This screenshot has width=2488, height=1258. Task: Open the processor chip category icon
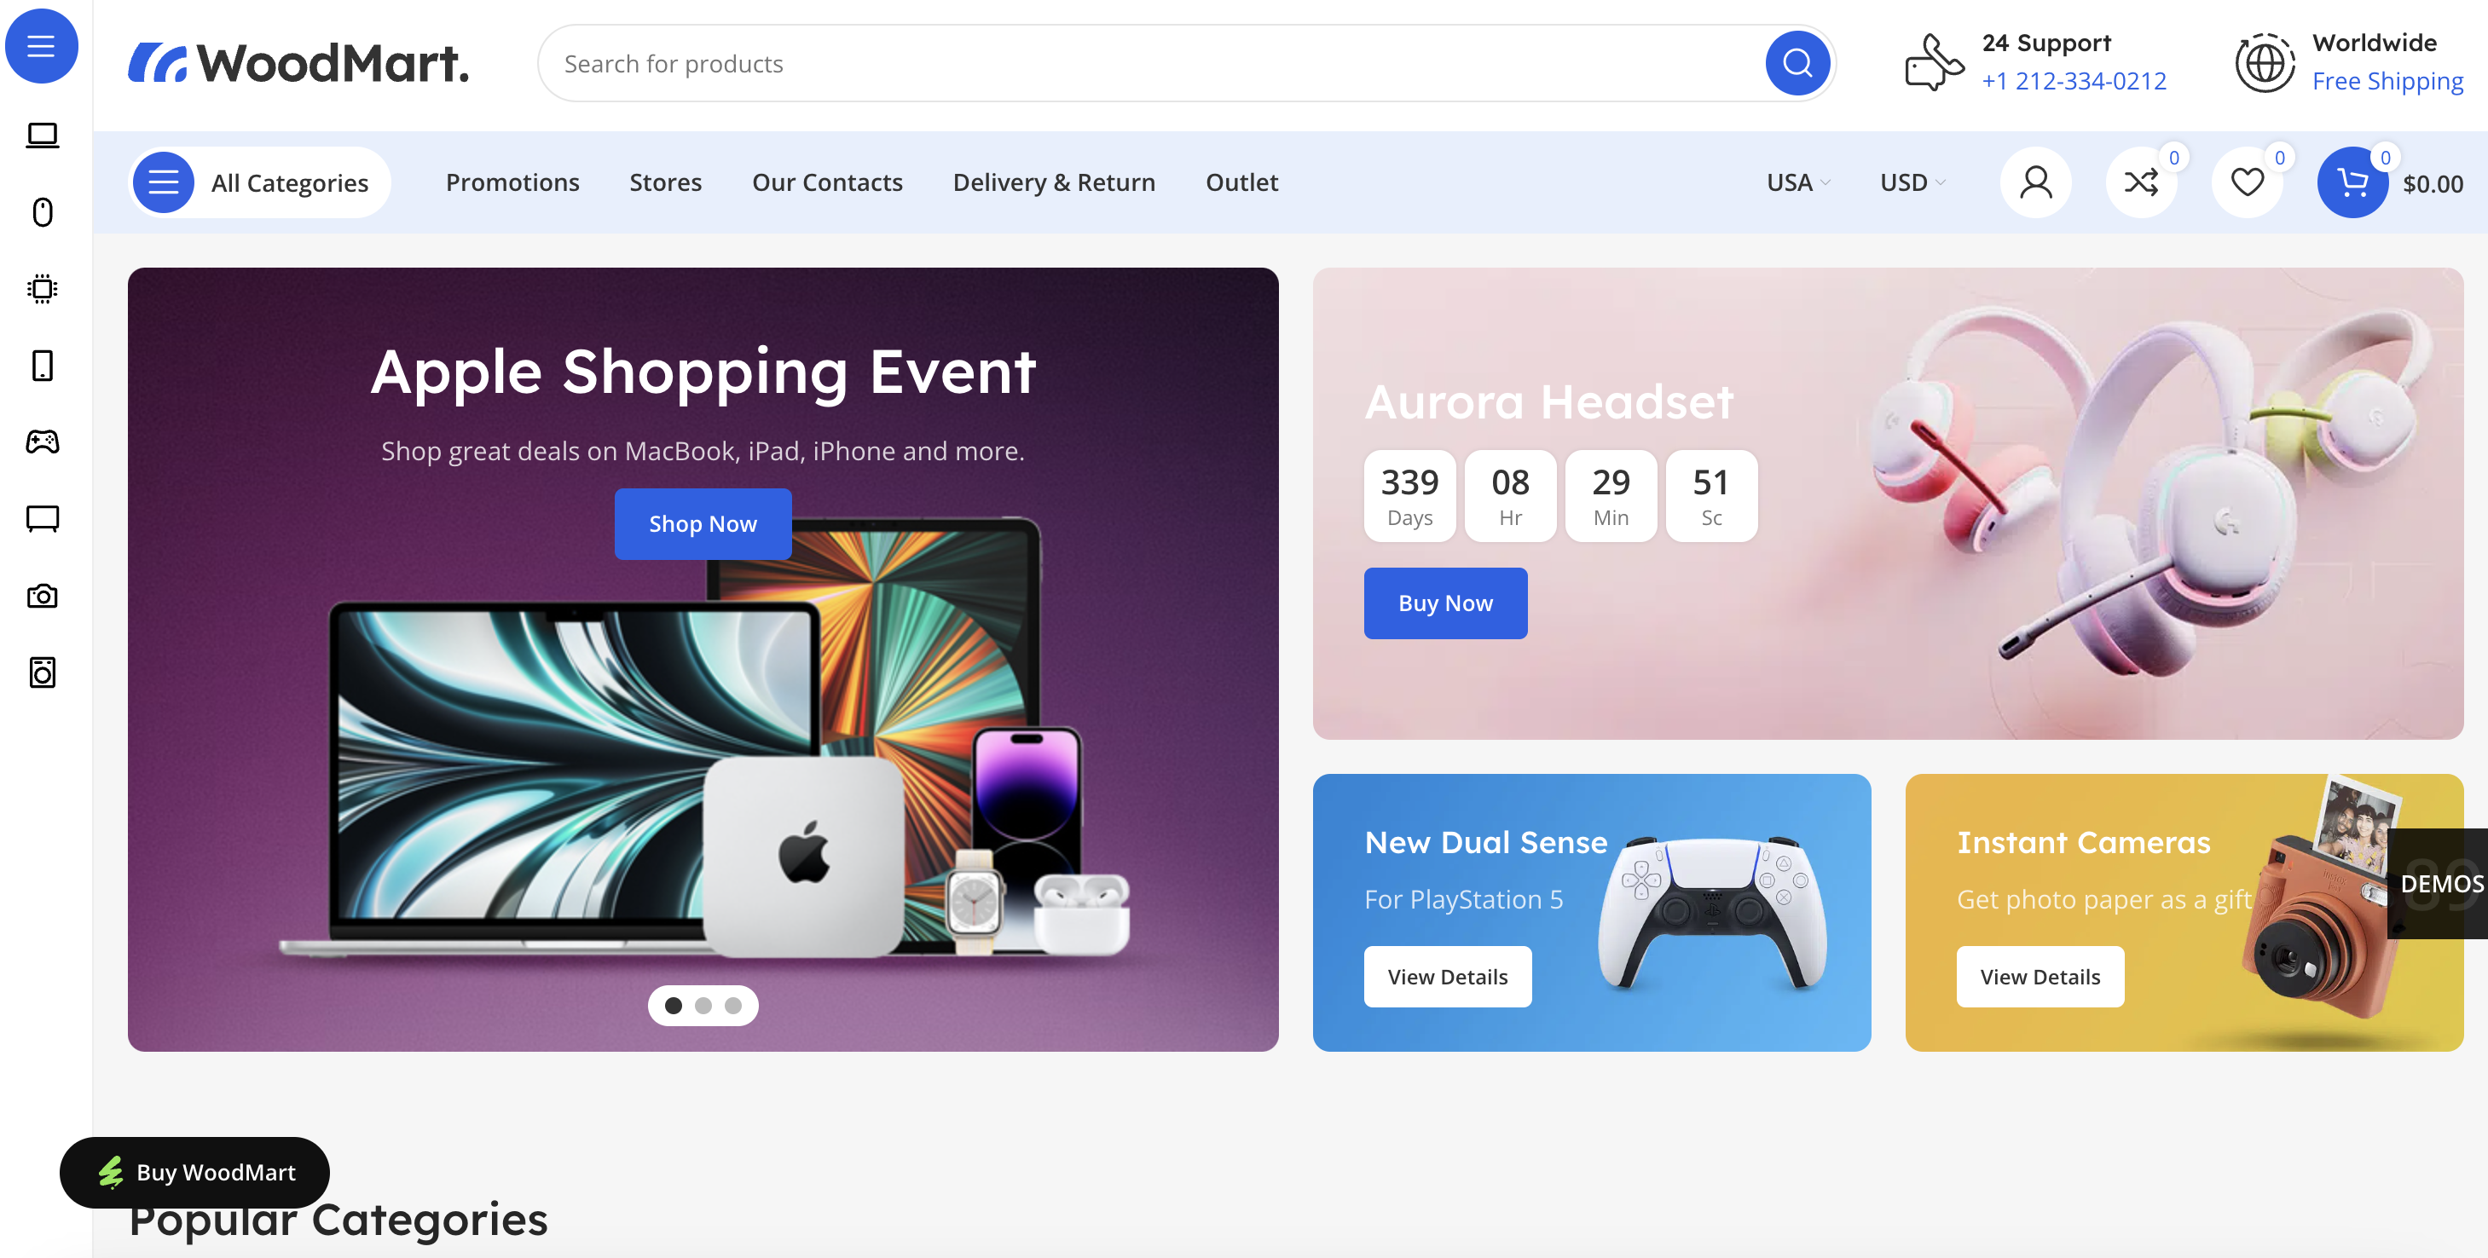coord(43,289)
